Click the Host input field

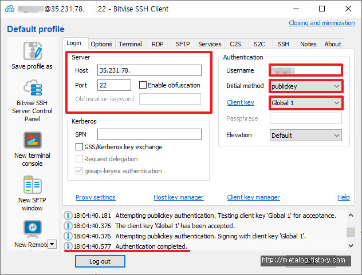(x=149, y=70)
